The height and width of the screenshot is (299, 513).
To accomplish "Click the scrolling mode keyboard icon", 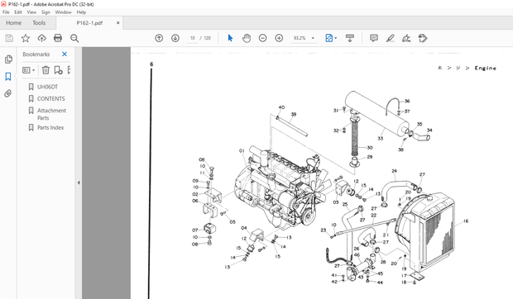I will (x=350, y=38).
